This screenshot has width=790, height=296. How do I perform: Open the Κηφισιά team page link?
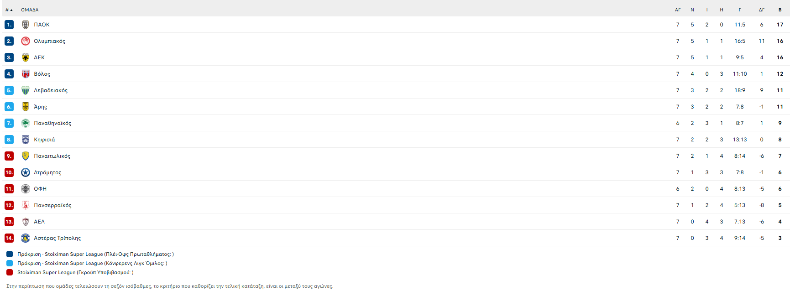point(44,140)
